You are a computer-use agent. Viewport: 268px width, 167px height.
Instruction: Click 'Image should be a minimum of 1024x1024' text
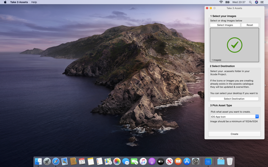coord(234,121)
